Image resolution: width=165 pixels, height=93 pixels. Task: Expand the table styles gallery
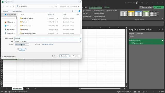158,16
